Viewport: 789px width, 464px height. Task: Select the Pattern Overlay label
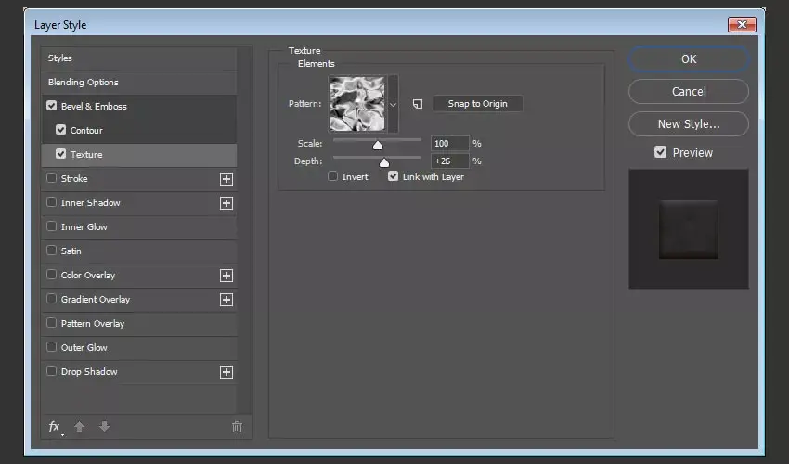coord(93,324)
